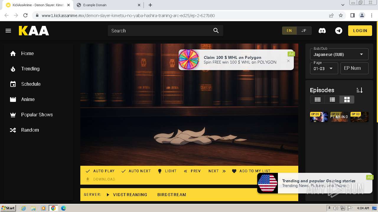Open the Claim 100 $ WHL ad
This screenshot has width=378, height=212.
tap(236, 60)
